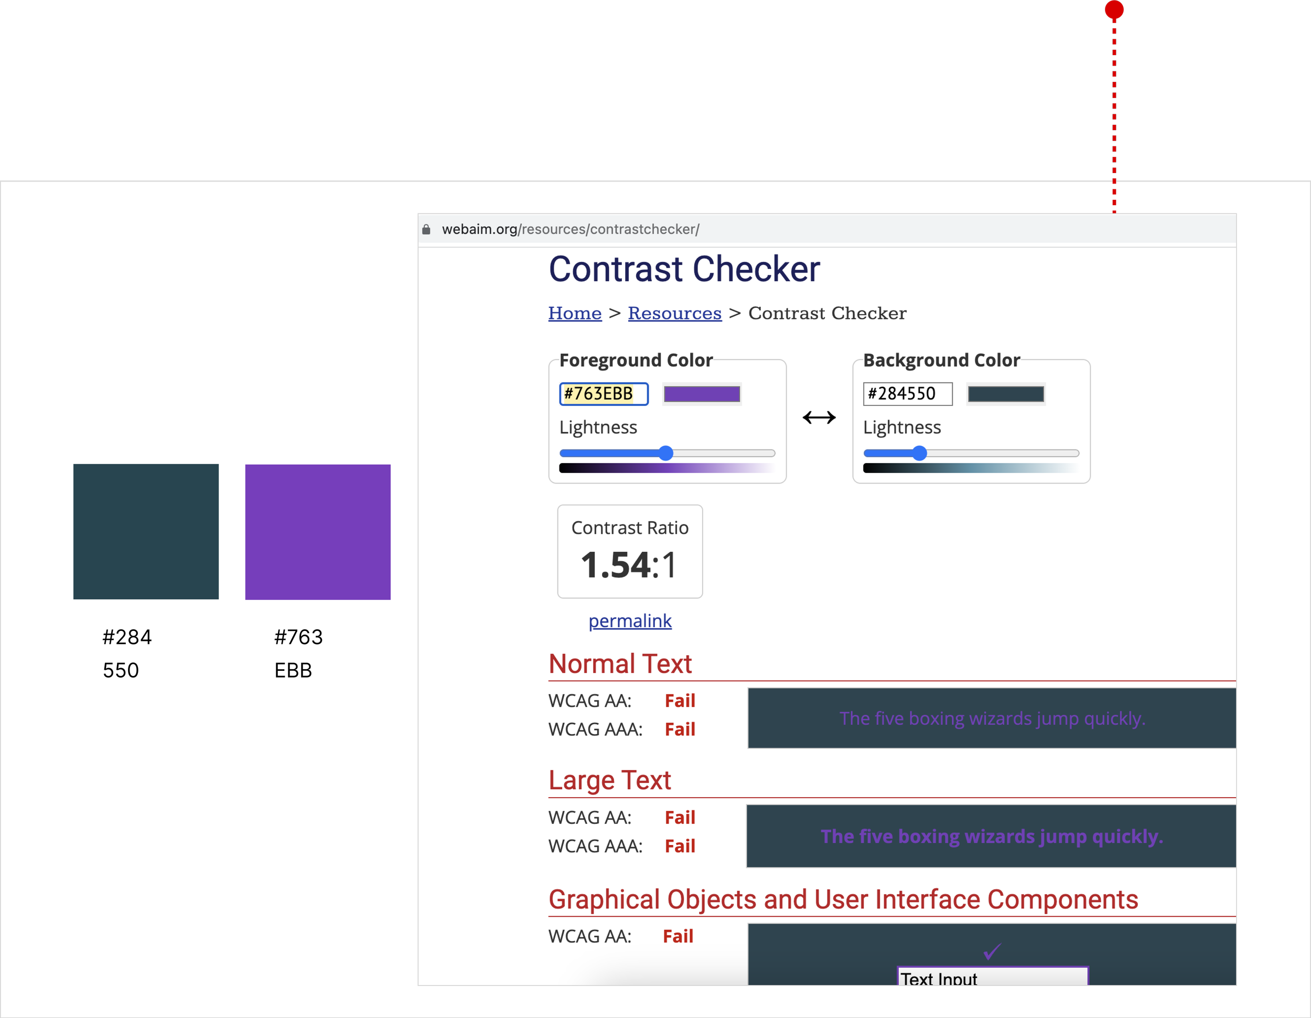Click the large purple #763EBB square
The image size is (1311, 1018).
pyautogui.click(x=318, y=532)
